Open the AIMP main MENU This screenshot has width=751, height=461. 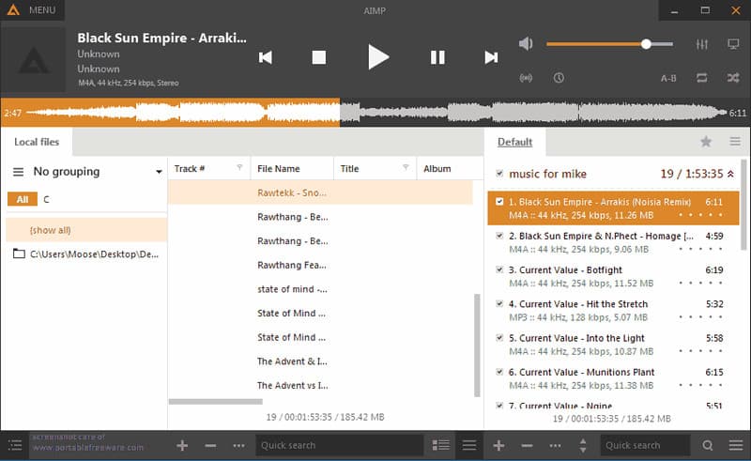(32, 10)
